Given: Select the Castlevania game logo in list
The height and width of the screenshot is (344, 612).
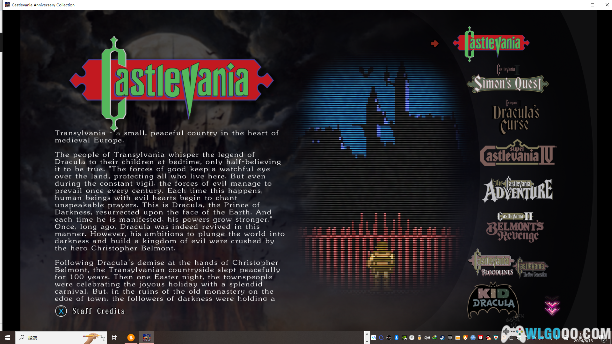Looking at the screenshot, I should click(x=491, y=44).
